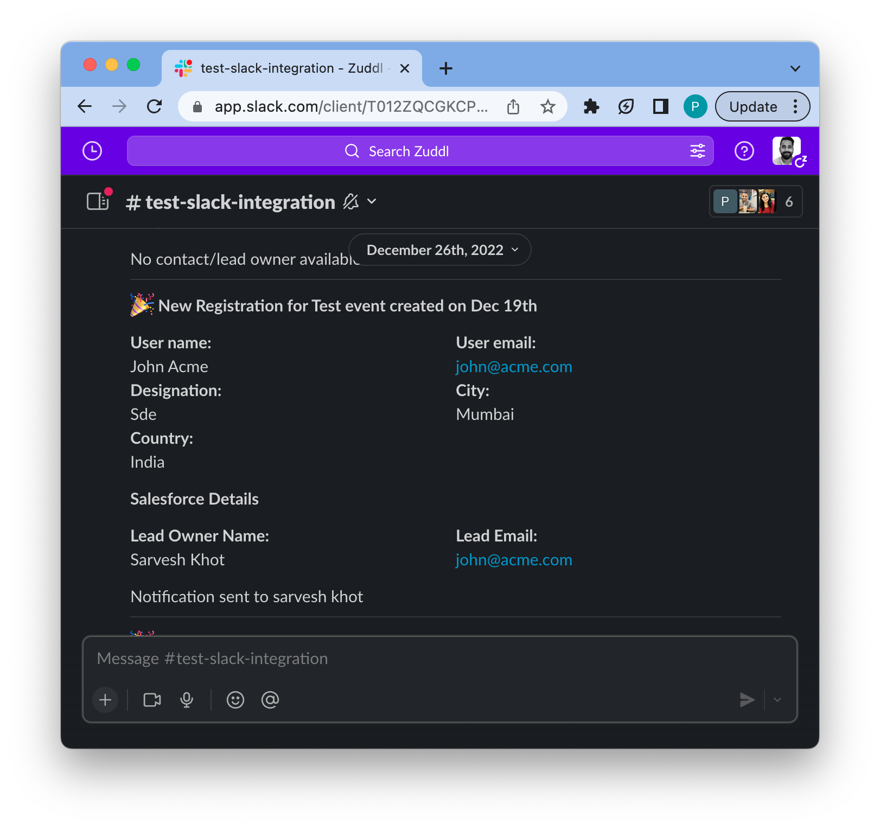The height and width of the screenshot is (829, 880).
Task: Click the attachments plus button
Action: tap(105, 700)
